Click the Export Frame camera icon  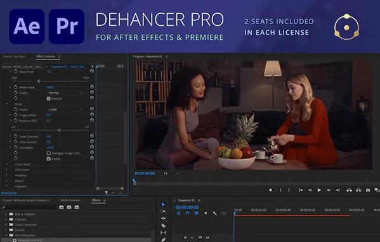[368, 190]
